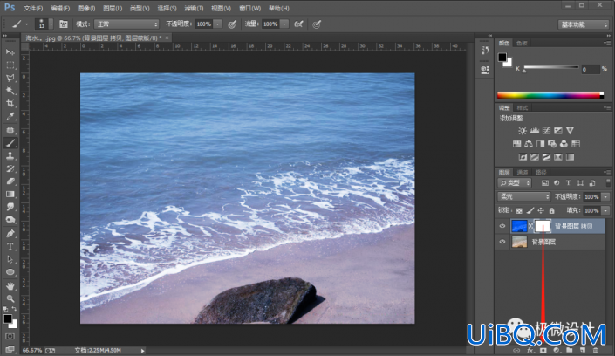
Task: Add a Gradient Map adjustment
Action: 570,157
